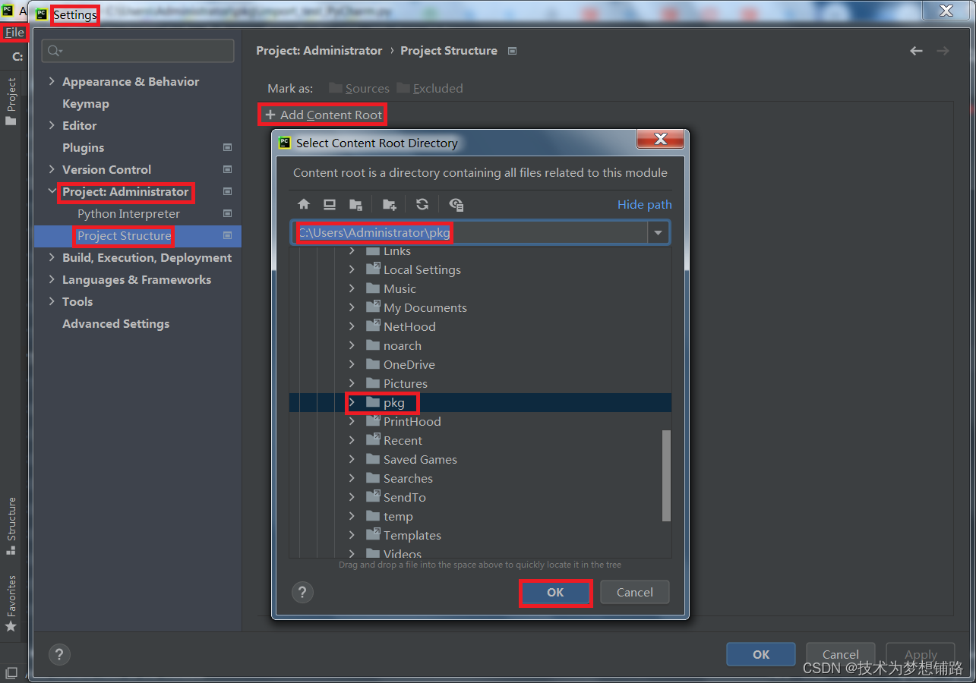Click icon next to Project Structure breadcrumb
Screen dimensions: 976x683
pos(512,51)
